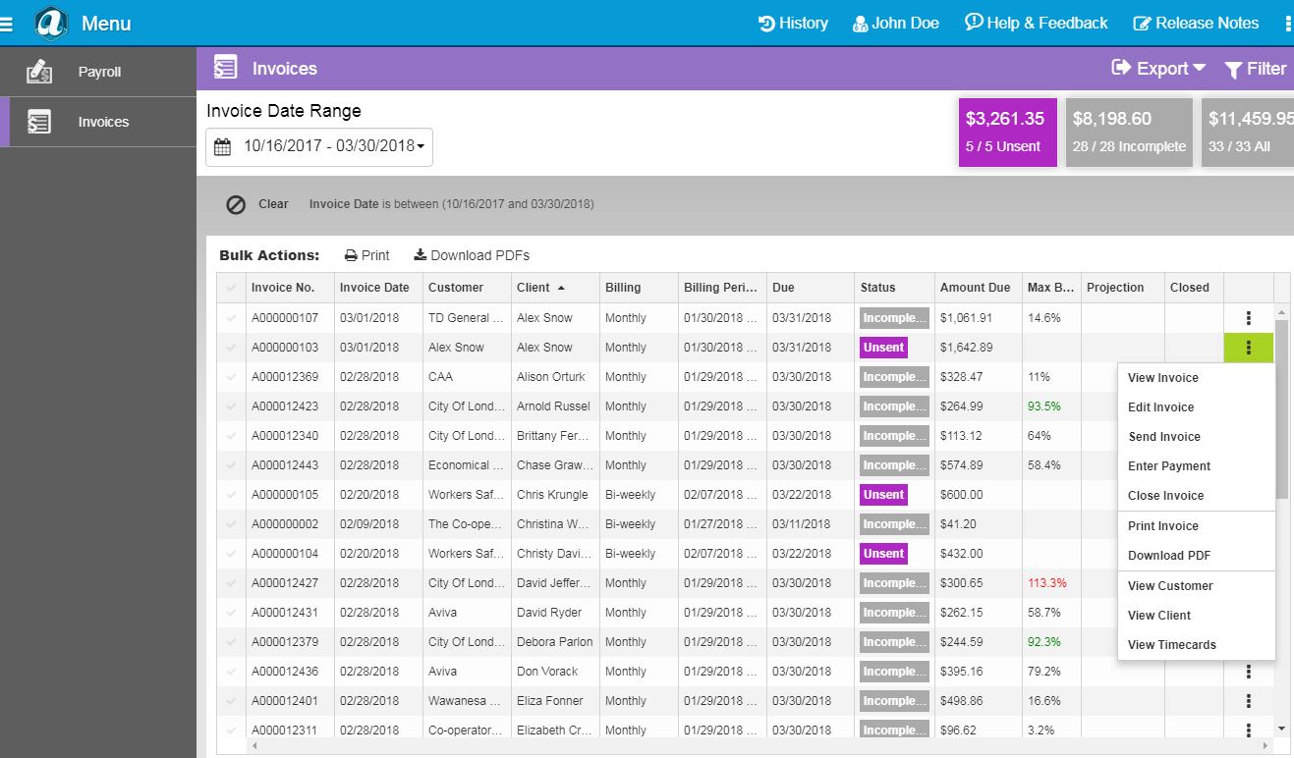Select the checkbox for invoice A000000002

pos(231,524)
